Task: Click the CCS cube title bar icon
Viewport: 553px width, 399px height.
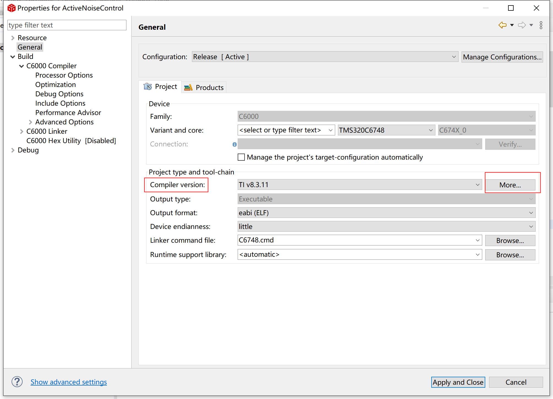Action: click(x=11, y=8)
